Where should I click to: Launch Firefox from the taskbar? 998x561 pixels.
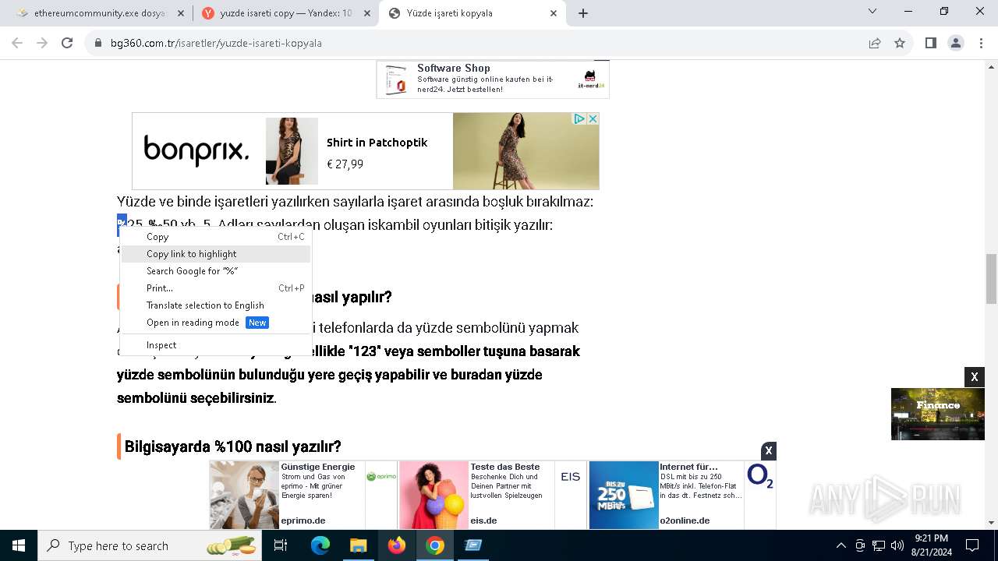(397, 545)
